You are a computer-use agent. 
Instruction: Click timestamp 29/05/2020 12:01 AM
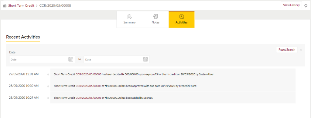[24, 74]
